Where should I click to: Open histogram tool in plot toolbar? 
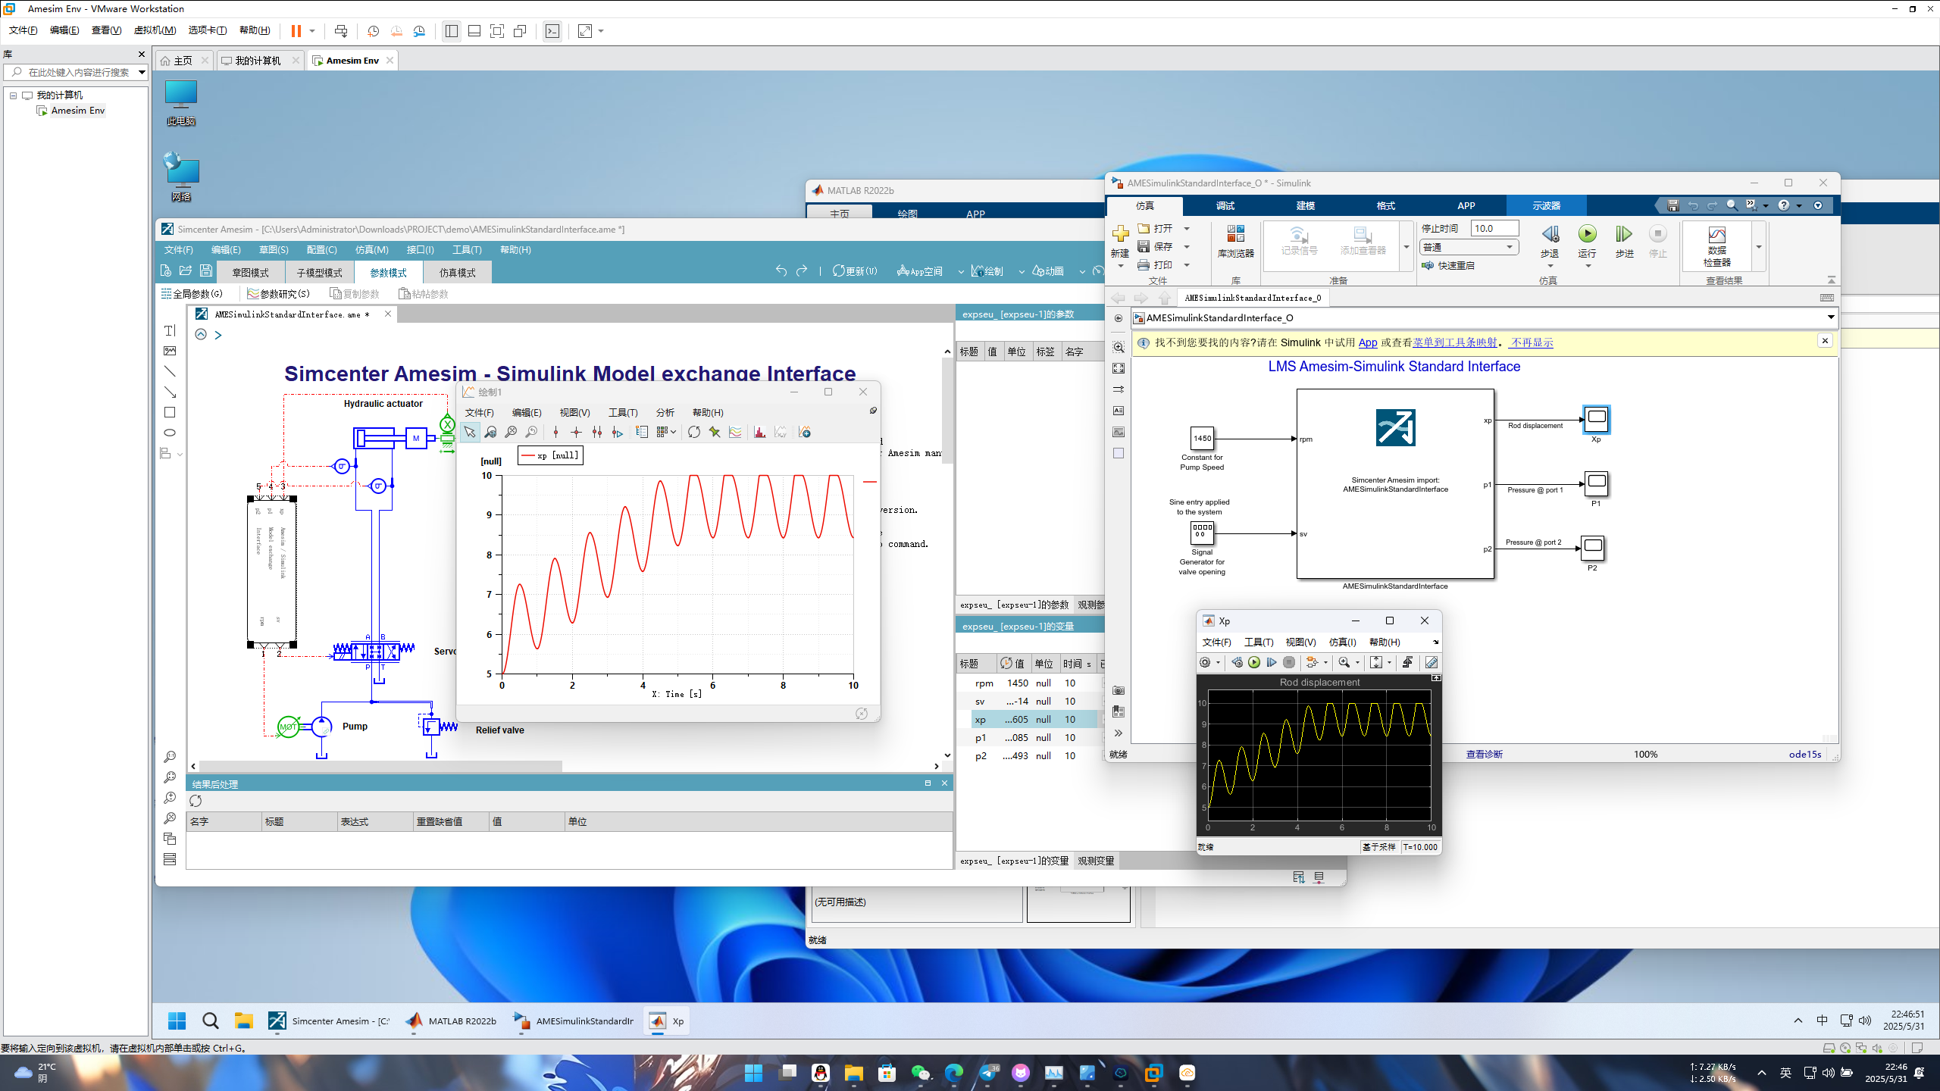(759, 432)
